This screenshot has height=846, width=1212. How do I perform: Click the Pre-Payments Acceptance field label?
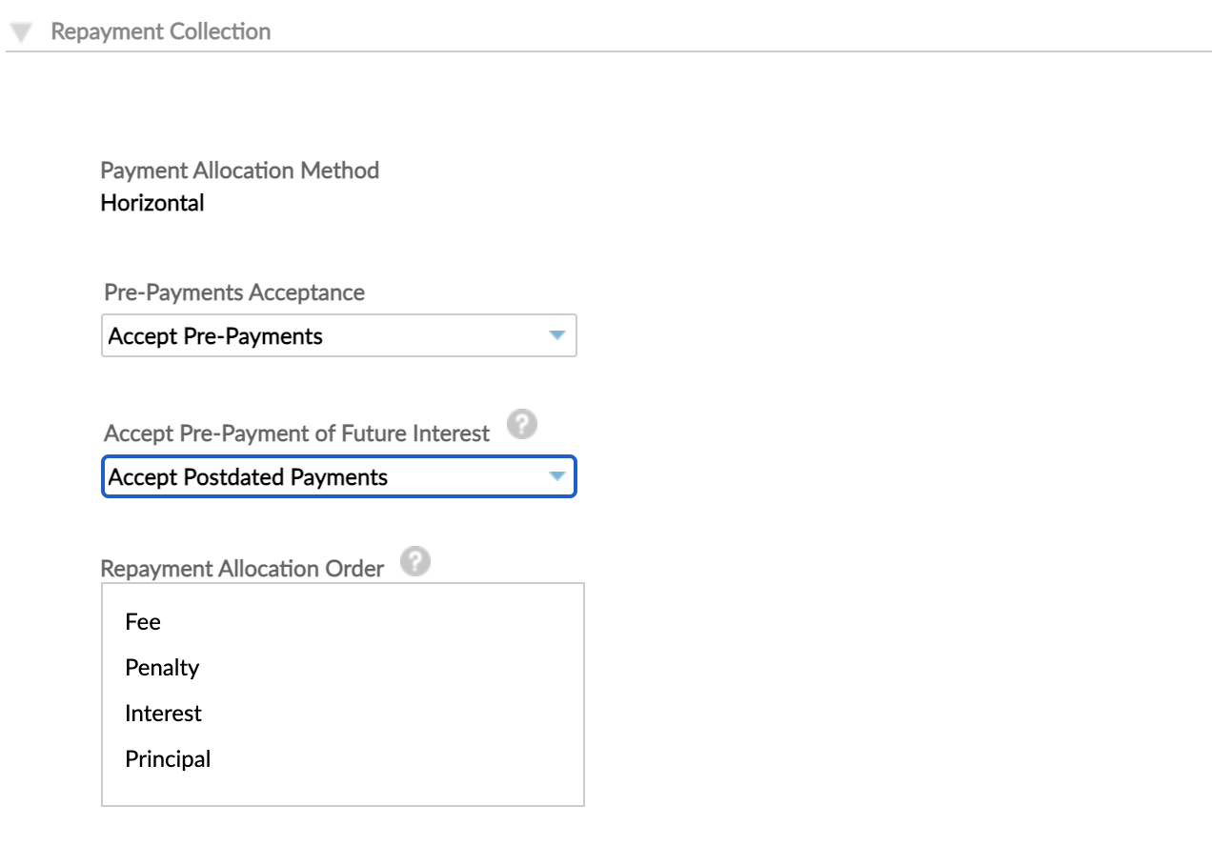click(232, 292)
